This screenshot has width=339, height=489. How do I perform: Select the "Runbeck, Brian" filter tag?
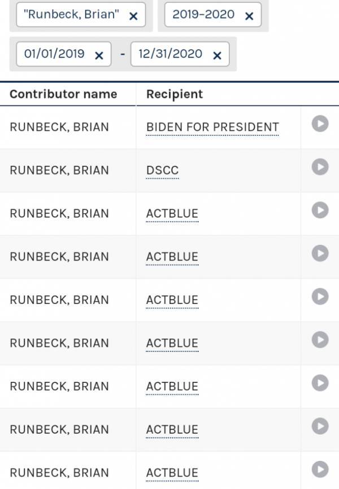click(71, 16)
